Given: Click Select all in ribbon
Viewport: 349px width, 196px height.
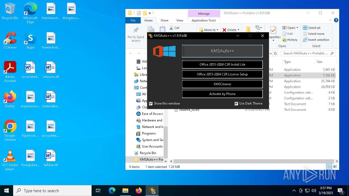Looking at the screenshot, I should coord(312,28).
